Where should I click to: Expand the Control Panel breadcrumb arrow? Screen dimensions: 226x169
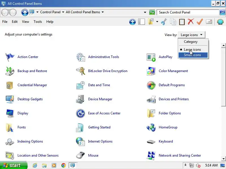coord(63,12)
